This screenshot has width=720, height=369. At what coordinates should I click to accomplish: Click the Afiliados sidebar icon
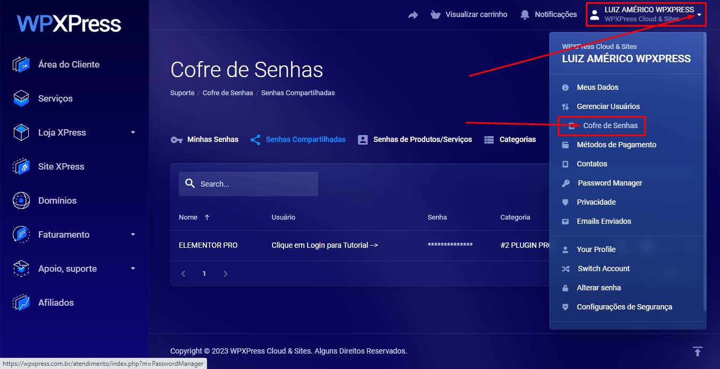click(21, 303)
